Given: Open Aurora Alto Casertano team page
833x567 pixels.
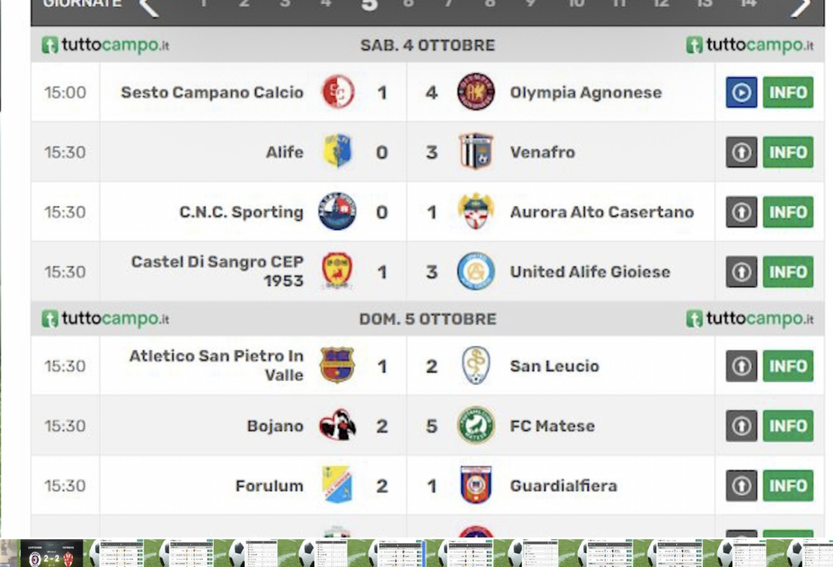Looking at the screenshot, I should [601, 212].
